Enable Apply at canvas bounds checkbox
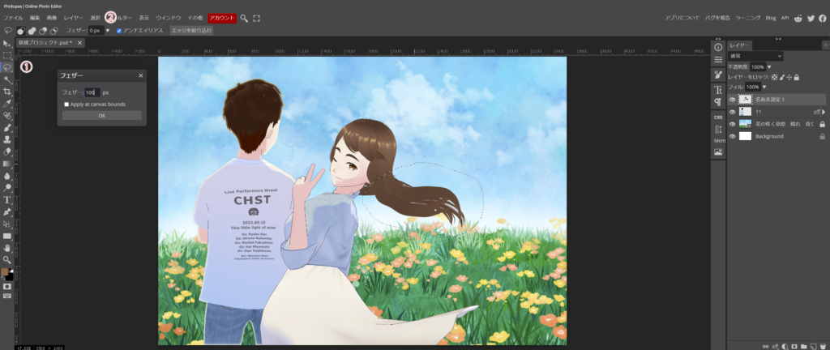This screenshot has height=350, width=830. point(66,105)
